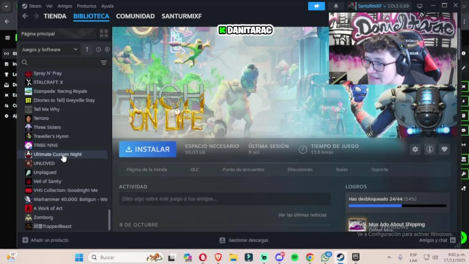Open Amigos y chat
The width and height of the screenshot is (469, 264).
tap(437, 240)
